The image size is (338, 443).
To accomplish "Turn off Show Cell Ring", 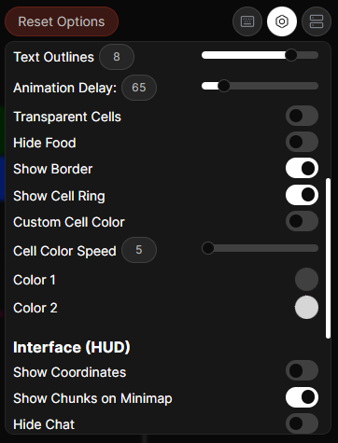I will click(x=302, y=195).
